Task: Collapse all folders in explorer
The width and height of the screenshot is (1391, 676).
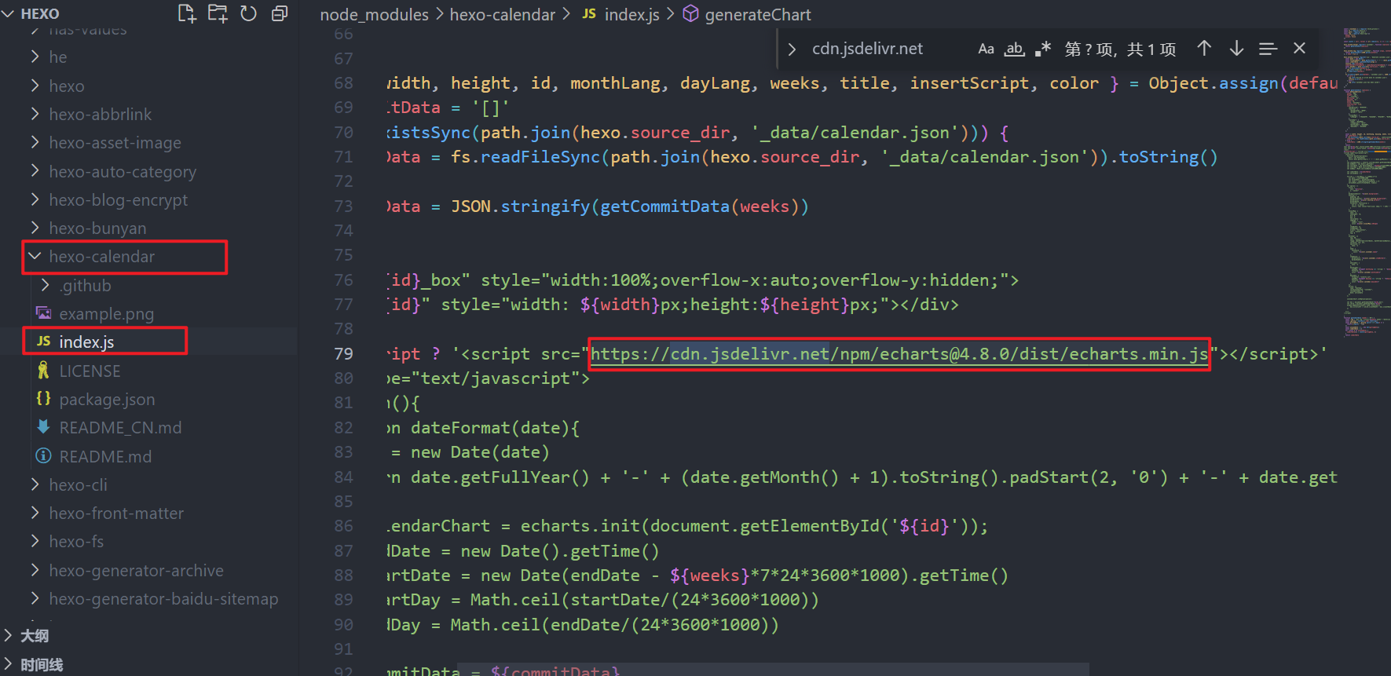Action: (x=279, y=13)
